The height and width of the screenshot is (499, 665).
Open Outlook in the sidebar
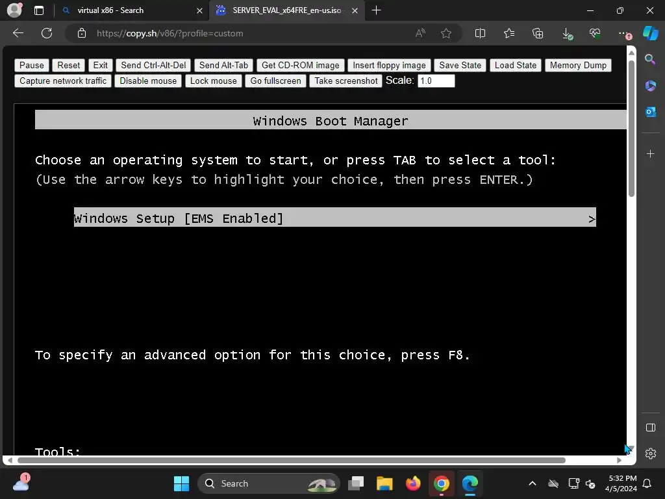pyautogui.click(x=650, y=112)
